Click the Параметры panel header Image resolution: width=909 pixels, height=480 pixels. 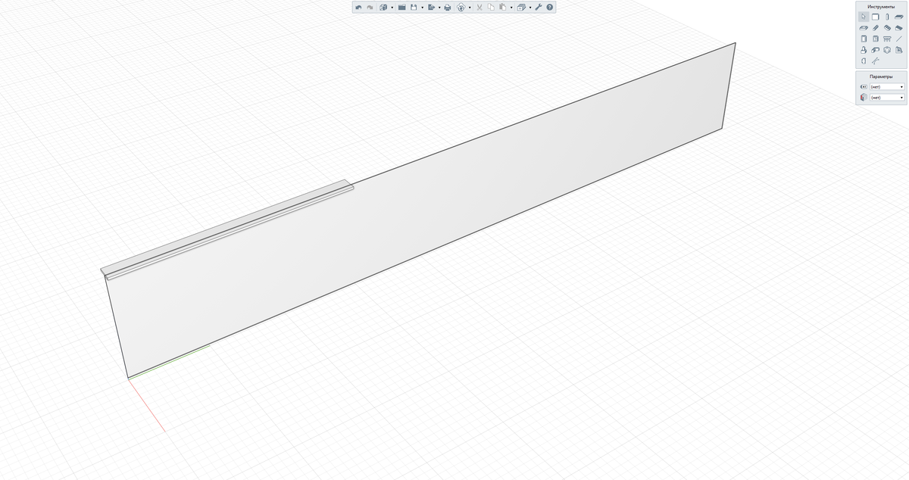[881, 76]
